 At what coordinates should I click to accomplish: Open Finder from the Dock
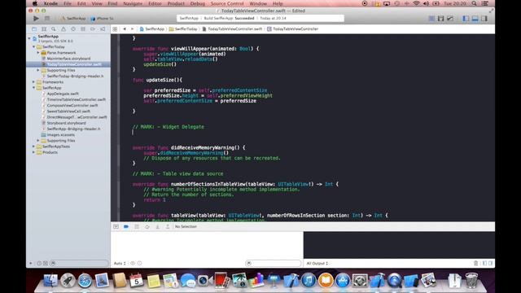50,281
